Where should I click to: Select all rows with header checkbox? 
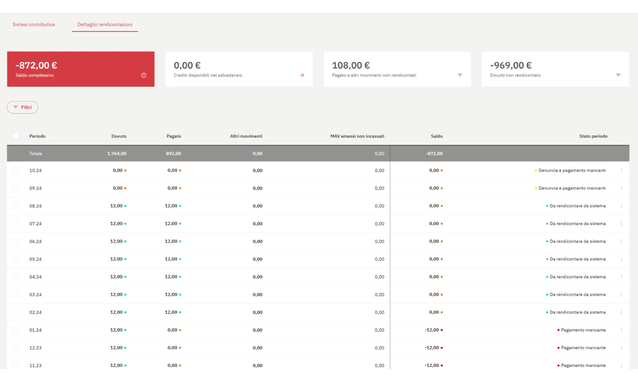15,136
